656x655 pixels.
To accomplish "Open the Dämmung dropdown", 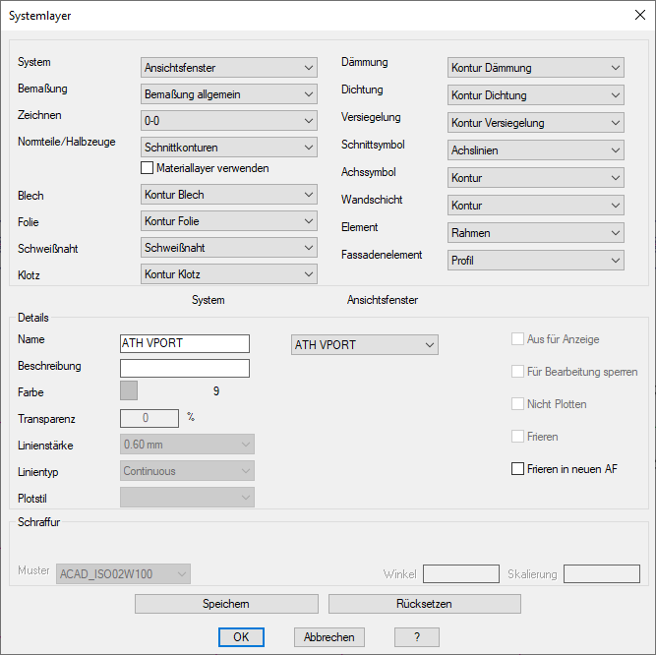I will point(535,68).
